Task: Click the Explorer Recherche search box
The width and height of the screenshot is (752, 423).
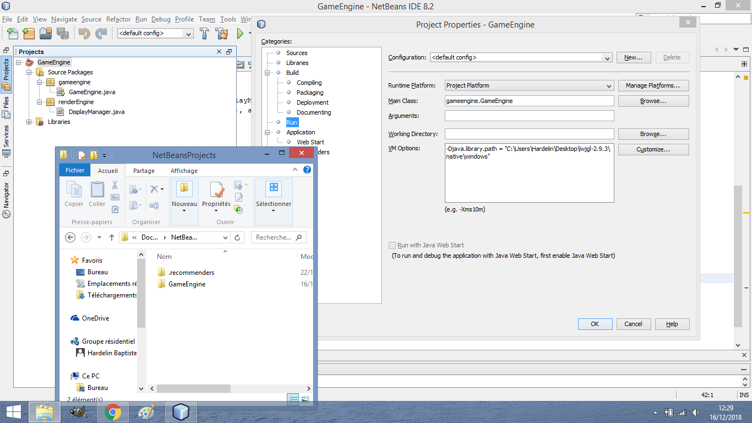Action: 279,237
